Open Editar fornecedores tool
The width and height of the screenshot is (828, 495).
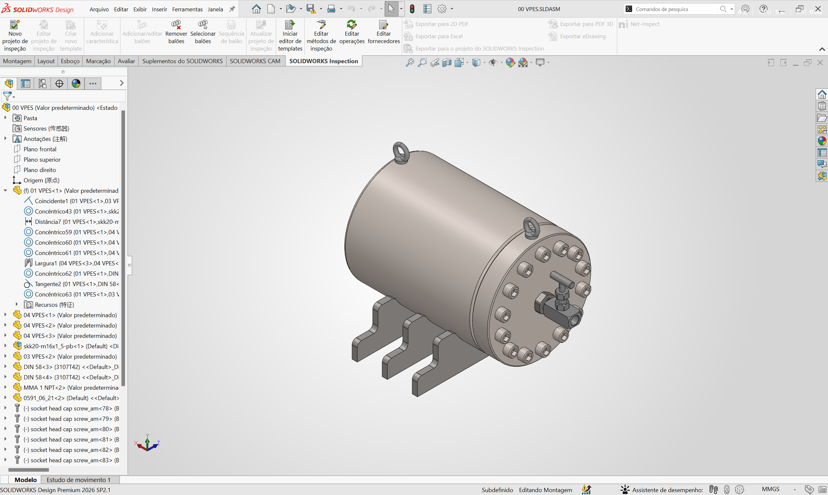click(384, 32)
